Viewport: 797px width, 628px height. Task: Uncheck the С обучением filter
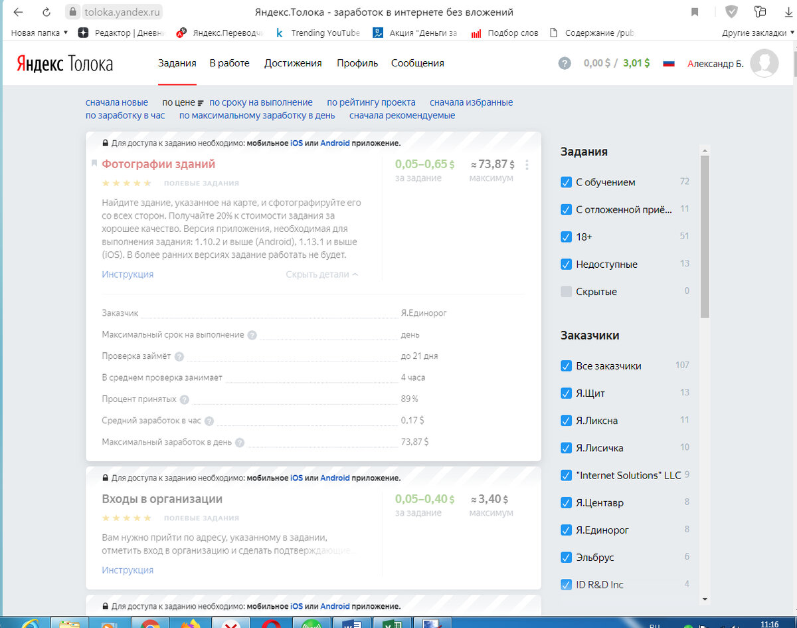[567, 182]
